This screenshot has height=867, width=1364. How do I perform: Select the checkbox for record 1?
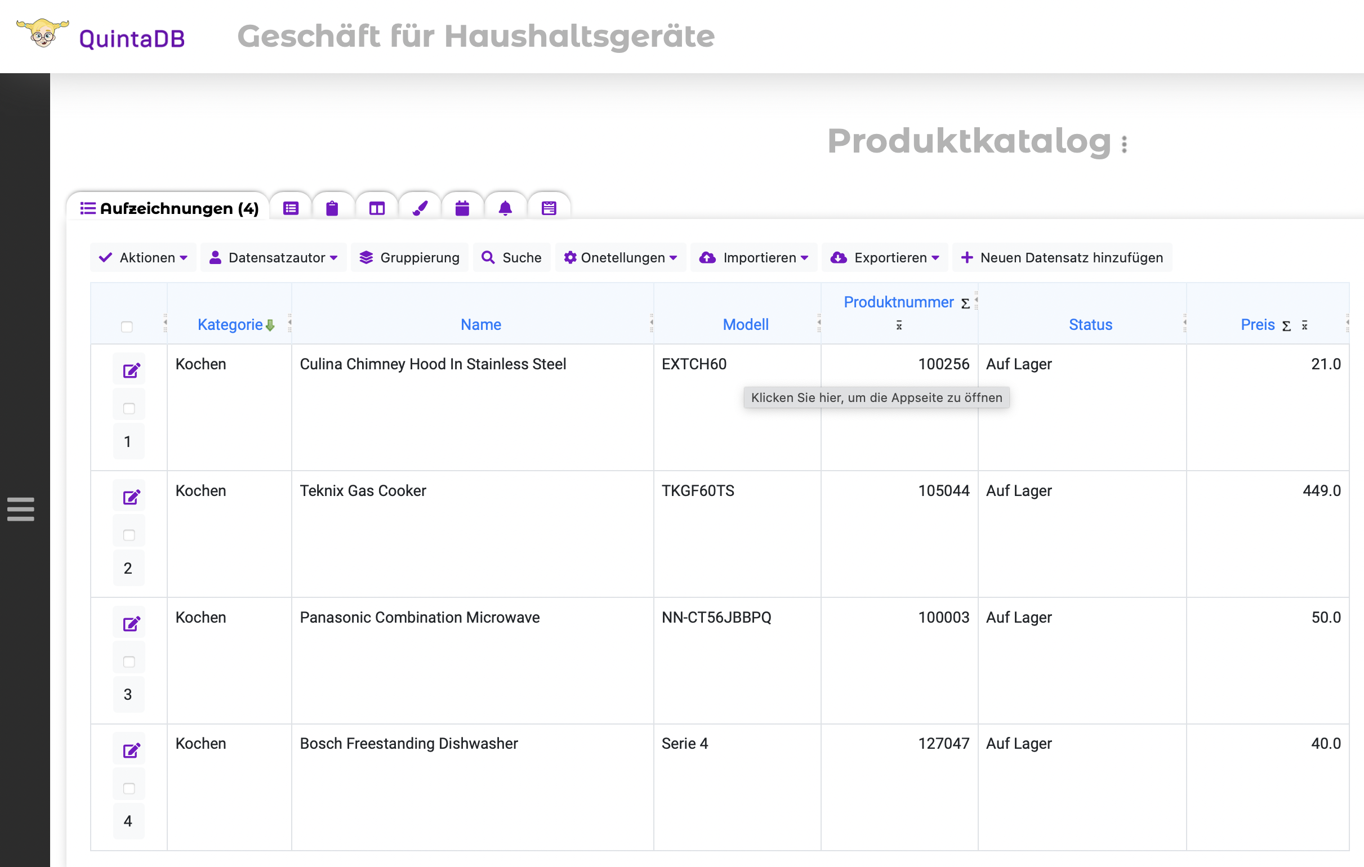pos(129,408)
